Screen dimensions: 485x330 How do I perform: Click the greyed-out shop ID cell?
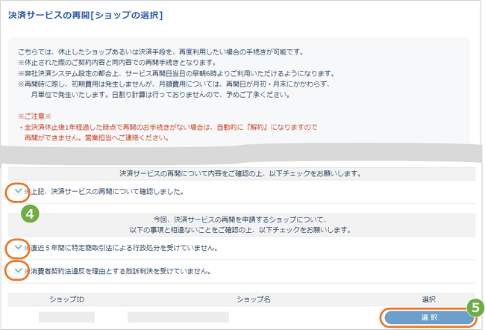pos(67,317)
